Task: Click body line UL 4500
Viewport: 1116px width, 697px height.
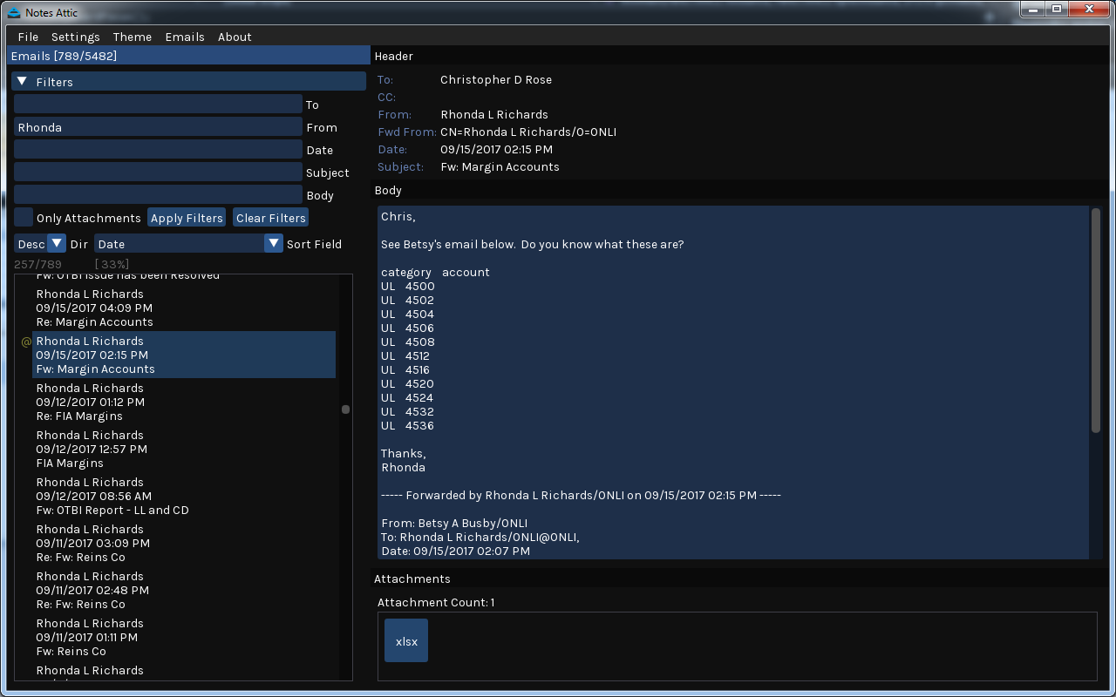Action: pyautogui.click(x=407, y=286)
